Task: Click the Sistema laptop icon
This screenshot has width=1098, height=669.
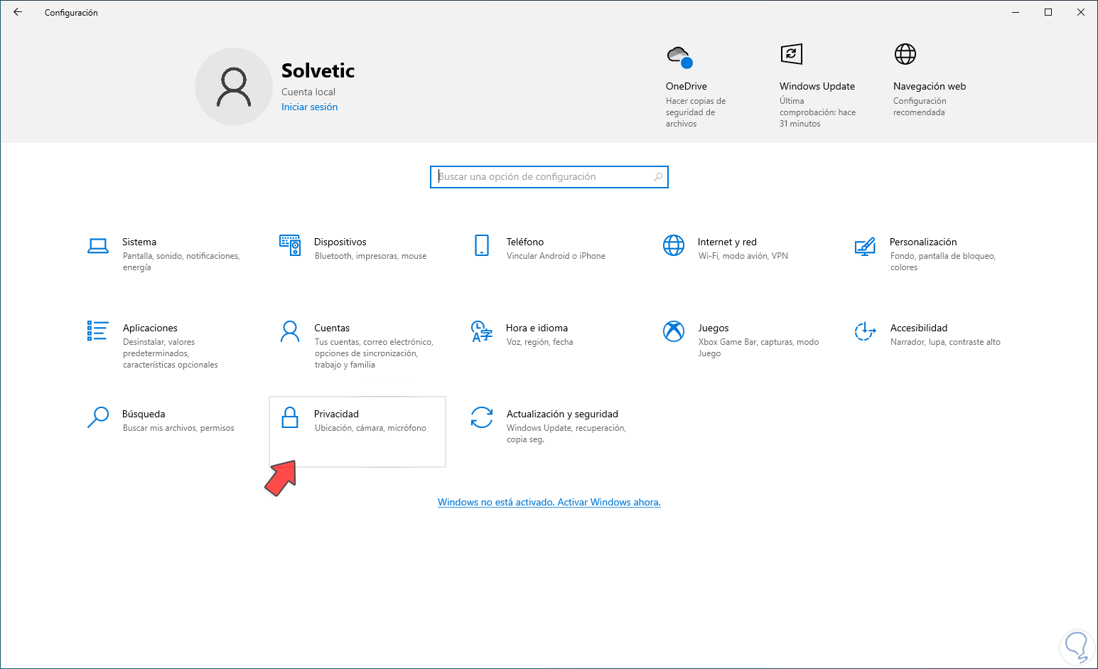Action: click(98, 246)
